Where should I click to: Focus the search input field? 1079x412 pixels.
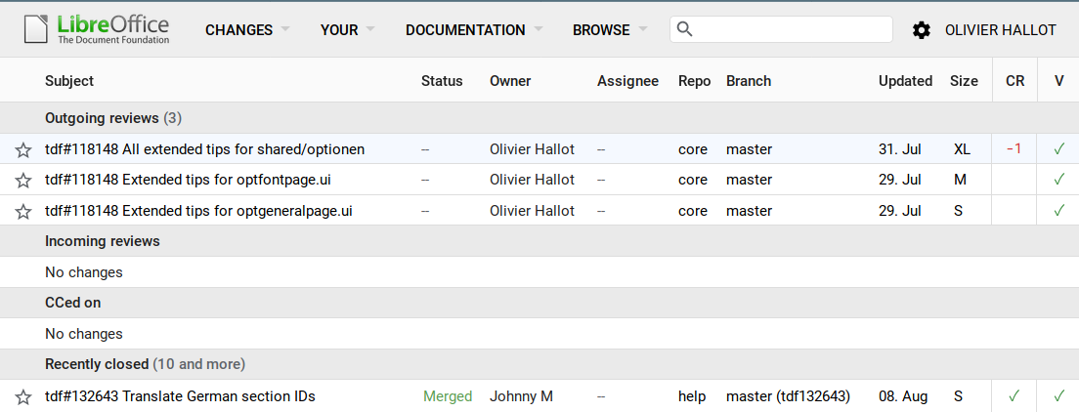pyautogui.click(x=792, y=29)
